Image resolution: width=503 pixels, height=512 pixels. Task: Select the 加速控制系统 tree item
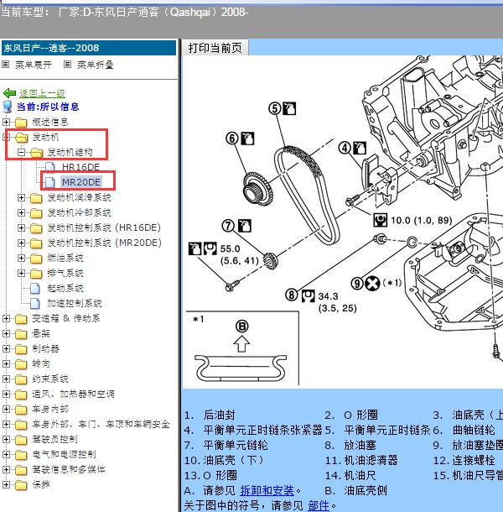click(75, 303)
